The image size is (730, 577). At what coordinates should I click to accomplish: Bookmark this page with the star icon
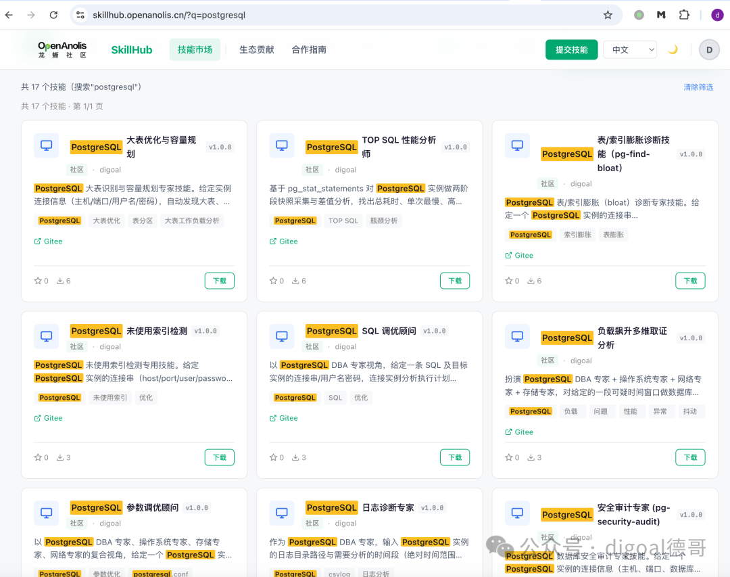(x=608, y=15)
